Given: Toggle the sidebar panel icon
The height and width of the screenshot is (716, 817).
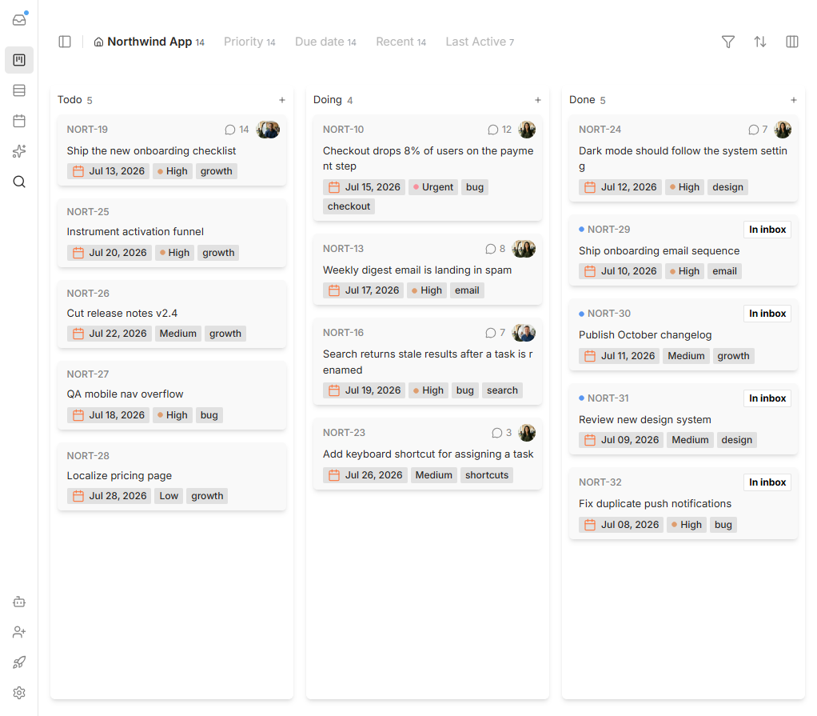Looking at the screenshot, I should coord(65,42).
